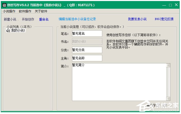Click the 我要发表小说 link
Image resolution: width=181 pixels, height=114 pixels.
tap(137, 19)
